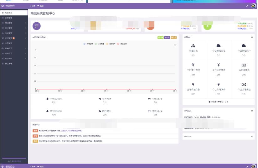Click the purple list icon in first stat card

(x=37, y=26)
